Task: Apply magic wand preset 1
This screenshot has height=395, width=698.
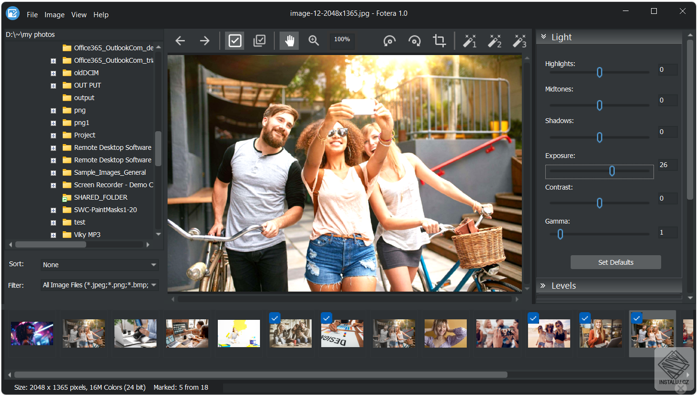Action: [x=470, y=41]
